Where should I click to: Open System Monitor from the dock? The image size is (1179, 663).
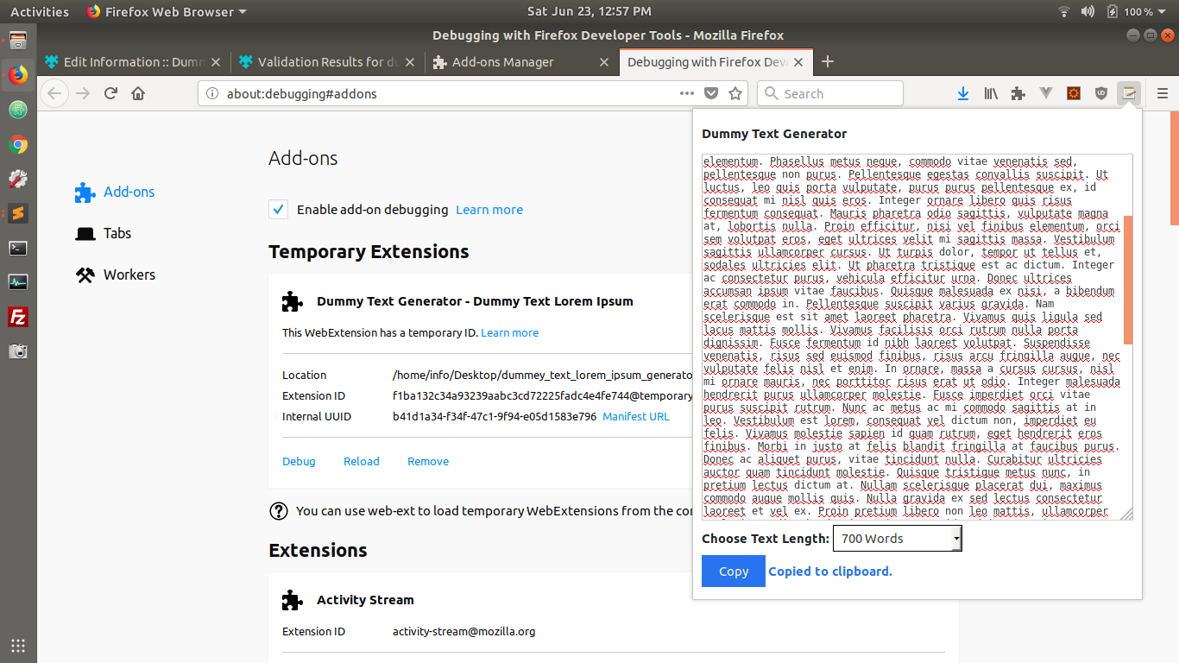[x=18, y=282]
